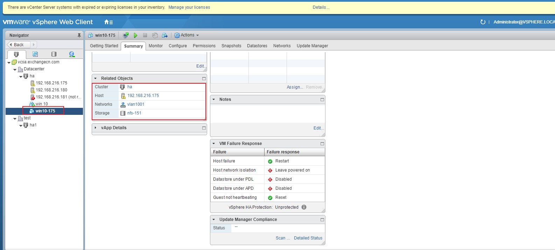The image size is (555, 250).
Task: Select host 192.168.216.175 in the Navigator tree
Action: [51, 83]
